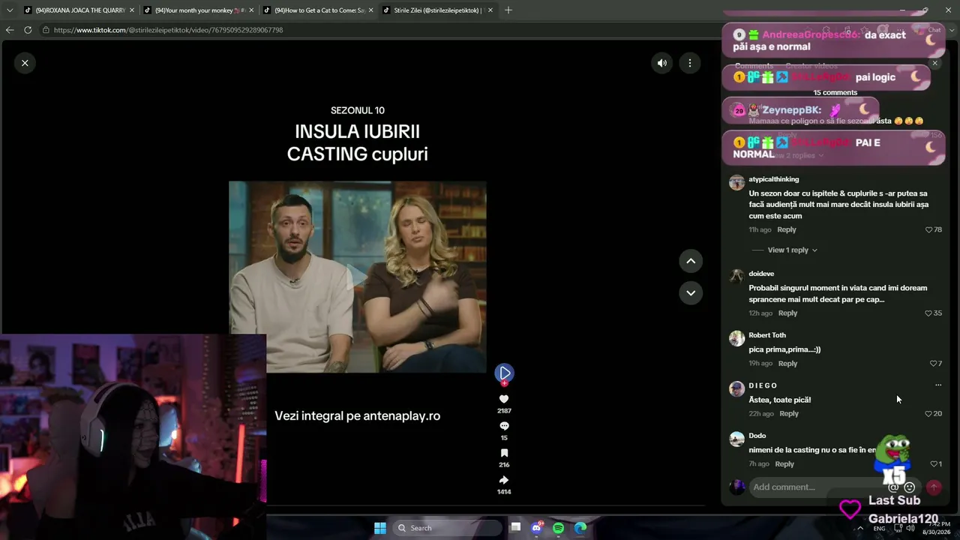960x540 pixels.
Task: Switch to the 'How to Get a Cat to Come' tab
Action: point(319,10)
